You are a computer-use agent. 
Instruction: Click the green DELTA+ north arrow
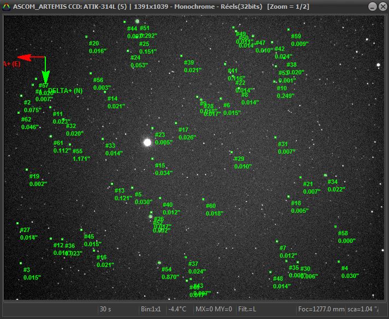click(45, 71)
